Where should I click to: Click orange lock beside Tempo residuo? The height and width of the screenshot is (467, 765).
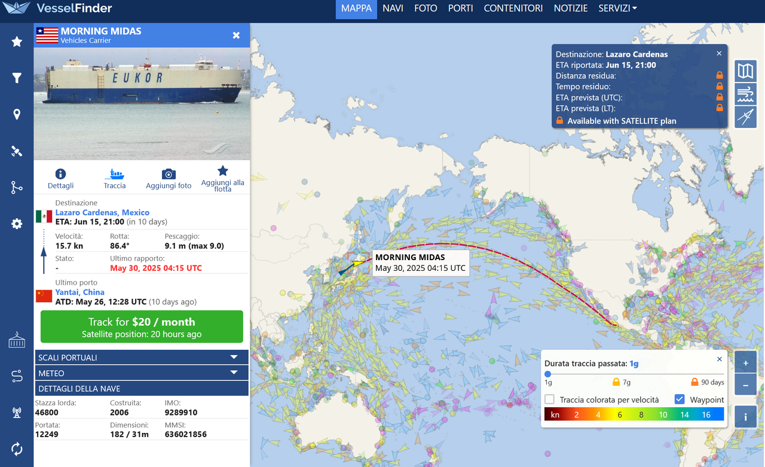(x=720, y=86)
